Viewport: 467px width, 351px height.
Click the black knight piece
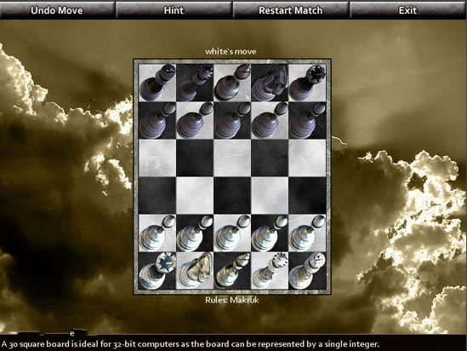pyautogui.click(x=270, y=83)
